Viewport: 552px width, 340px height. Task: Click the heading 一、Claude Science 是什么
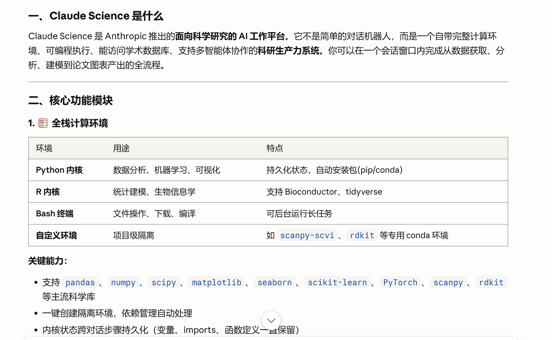96,16
